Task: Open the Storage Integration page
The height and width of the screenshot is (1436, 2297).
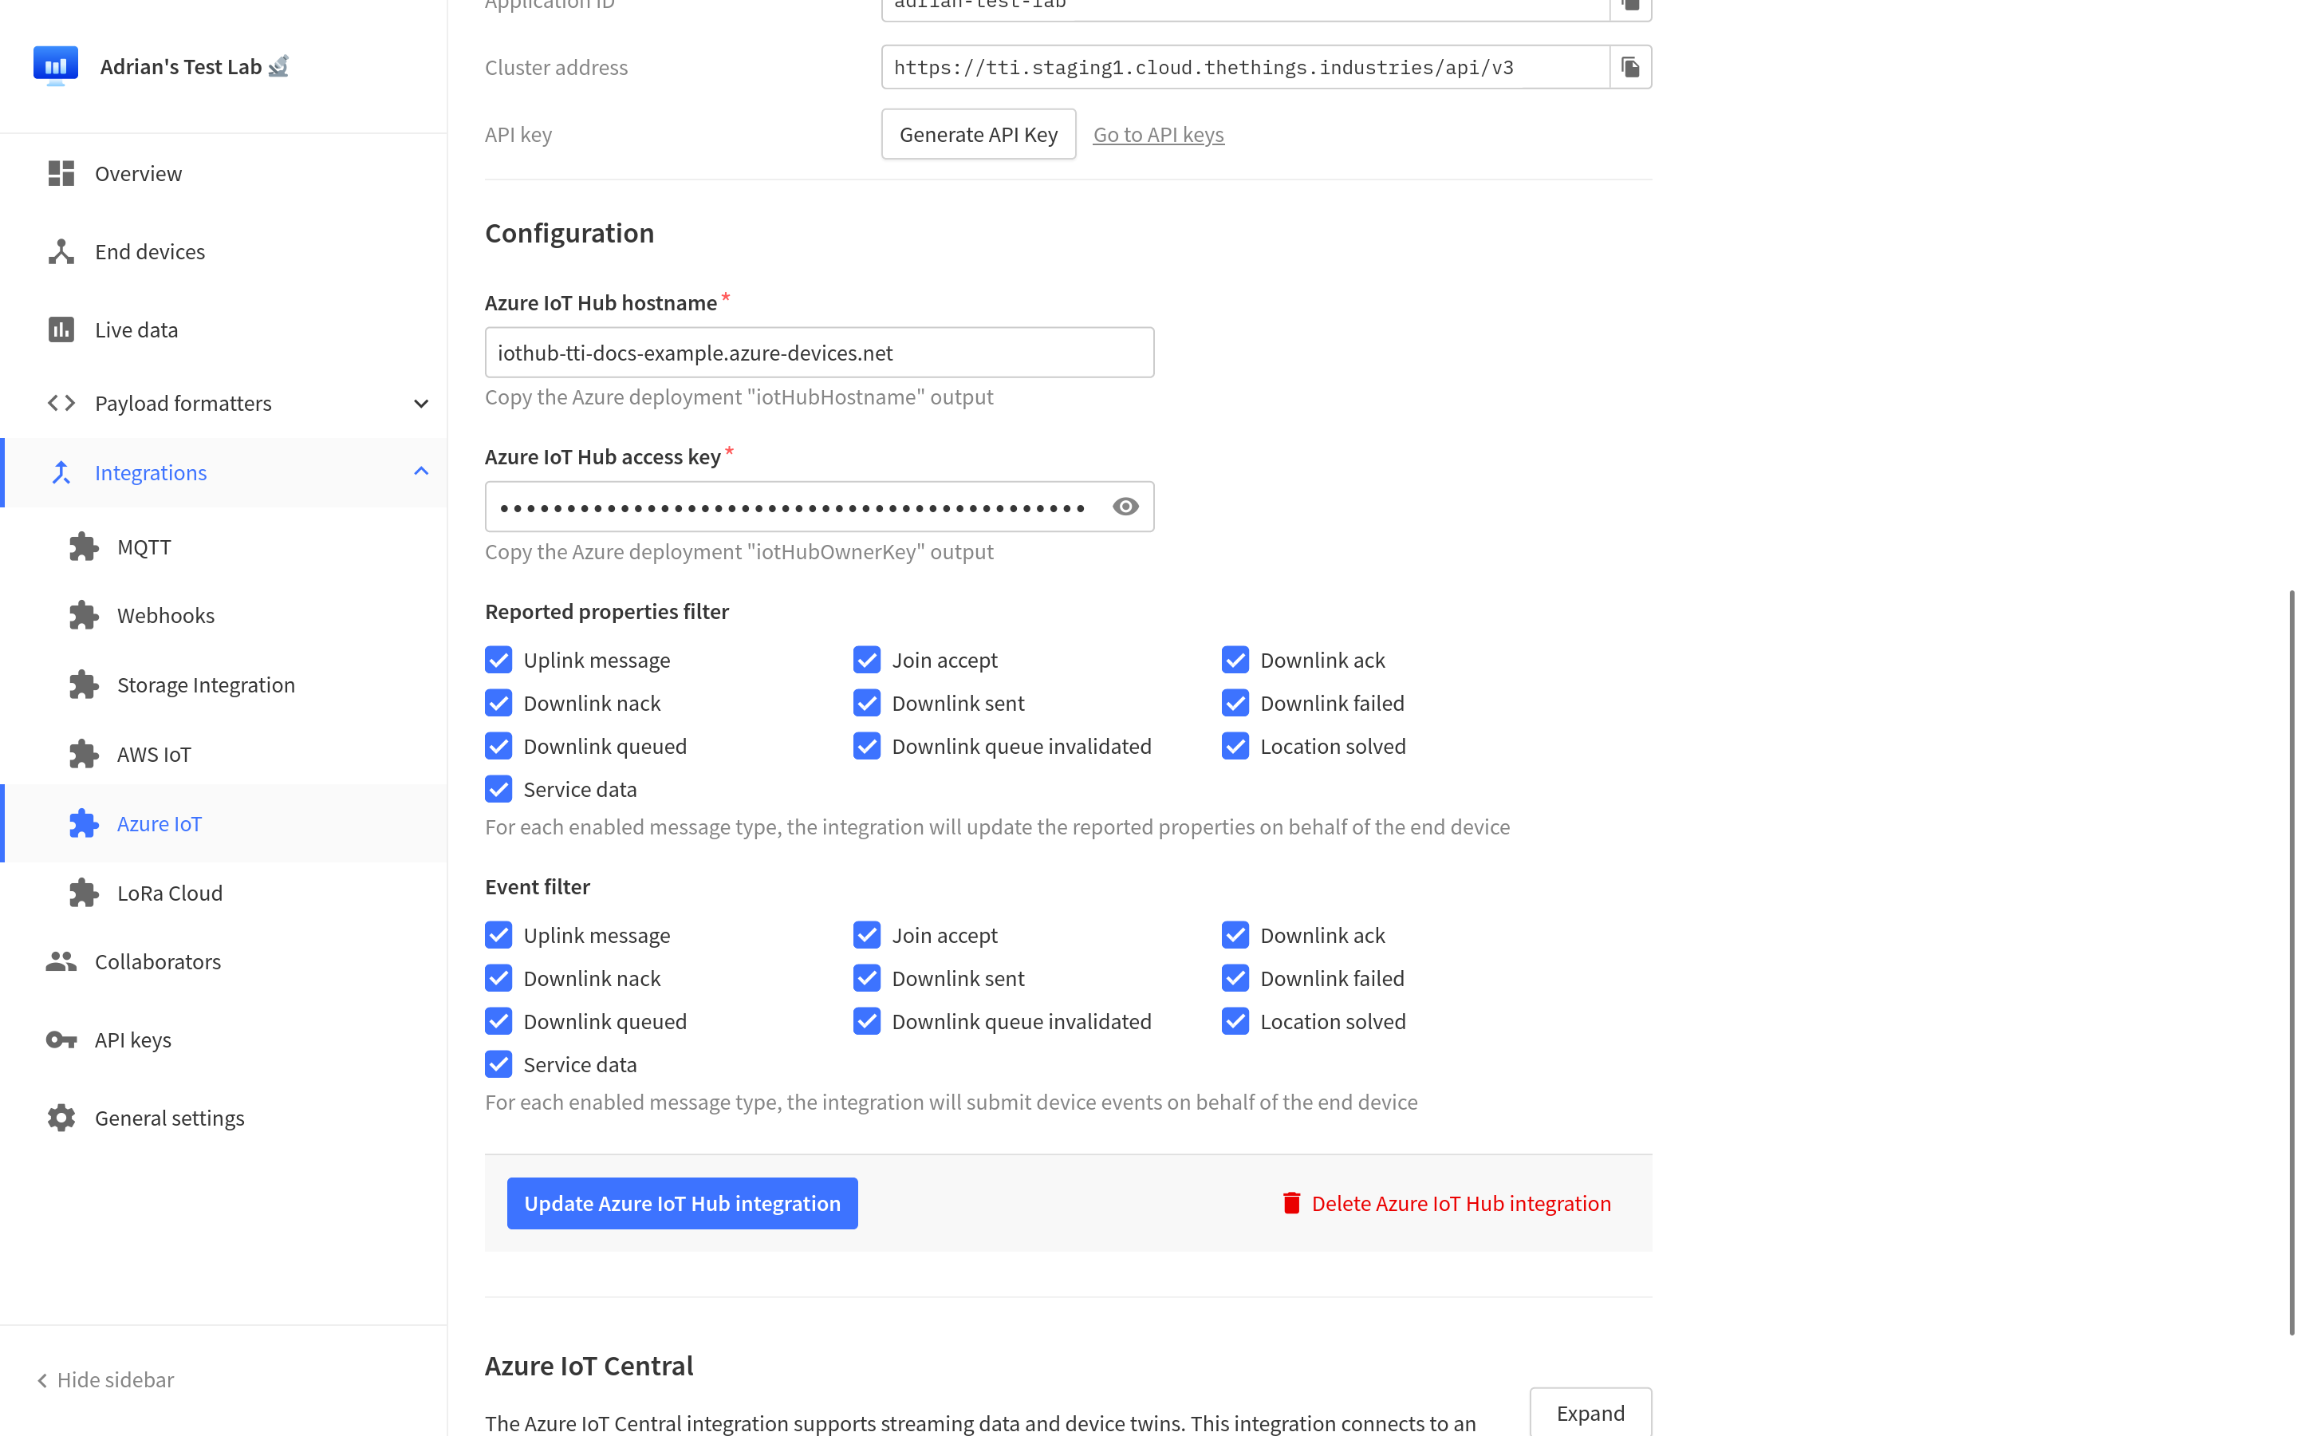Action: [x=205, y=684]
